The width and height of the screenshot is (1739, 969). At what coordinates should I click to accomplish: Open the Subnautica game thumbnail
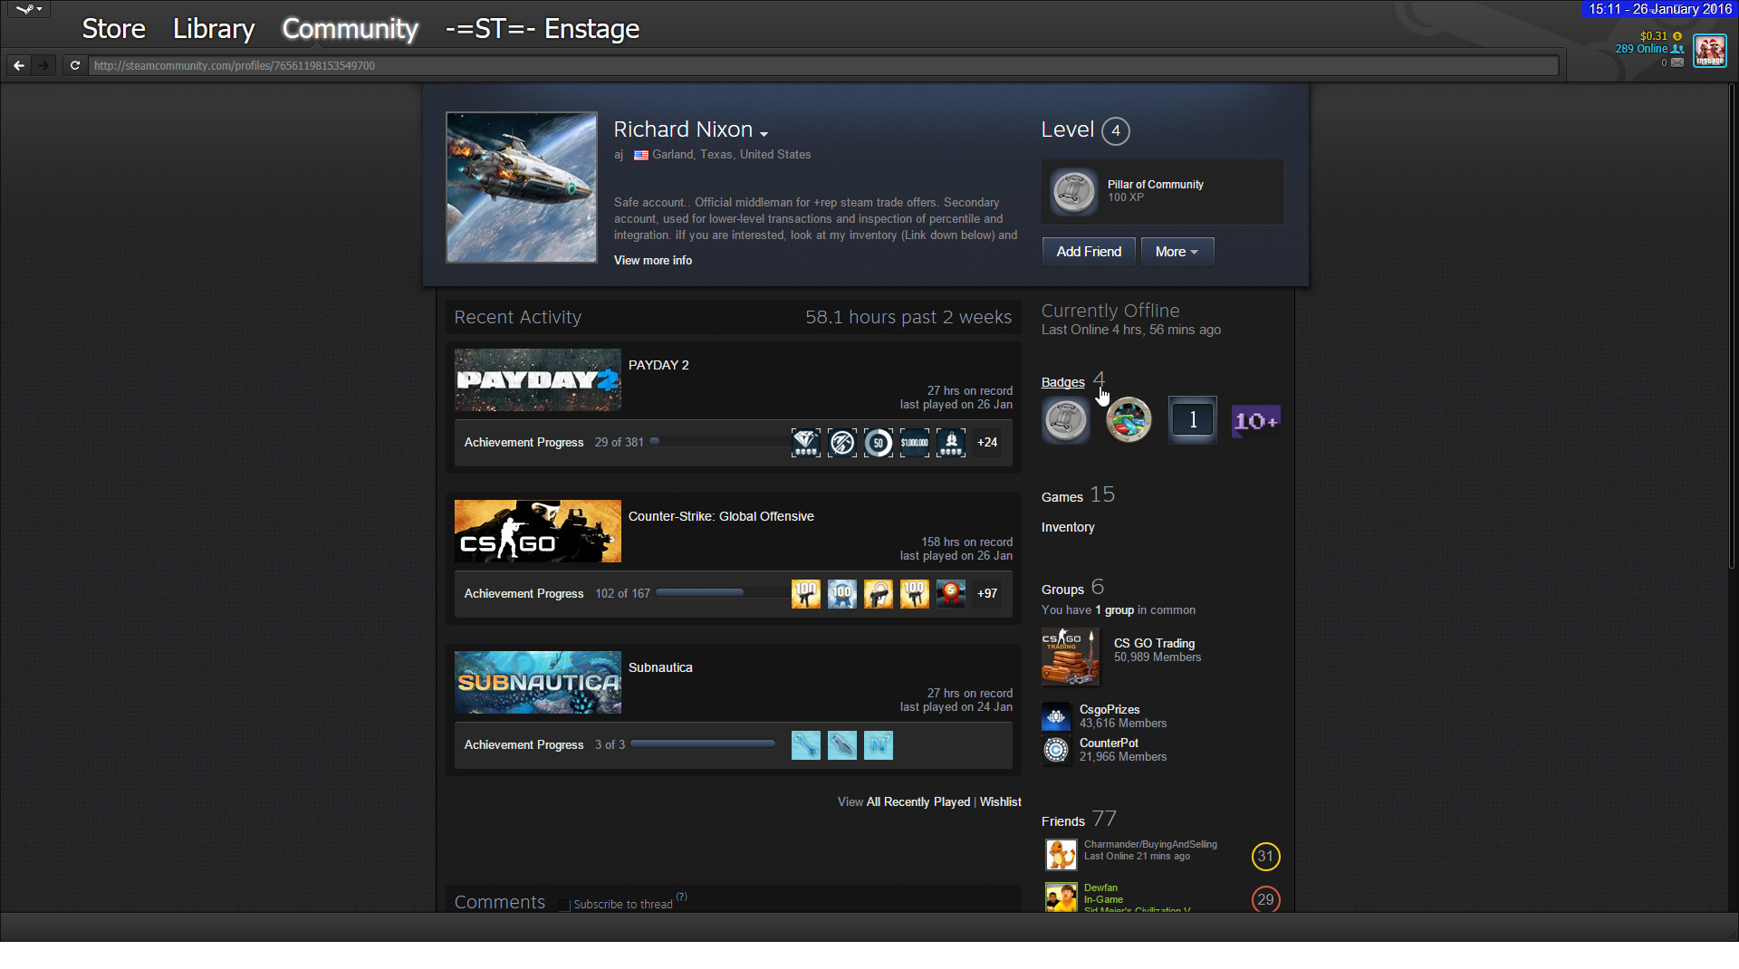[x=537, y=682]
